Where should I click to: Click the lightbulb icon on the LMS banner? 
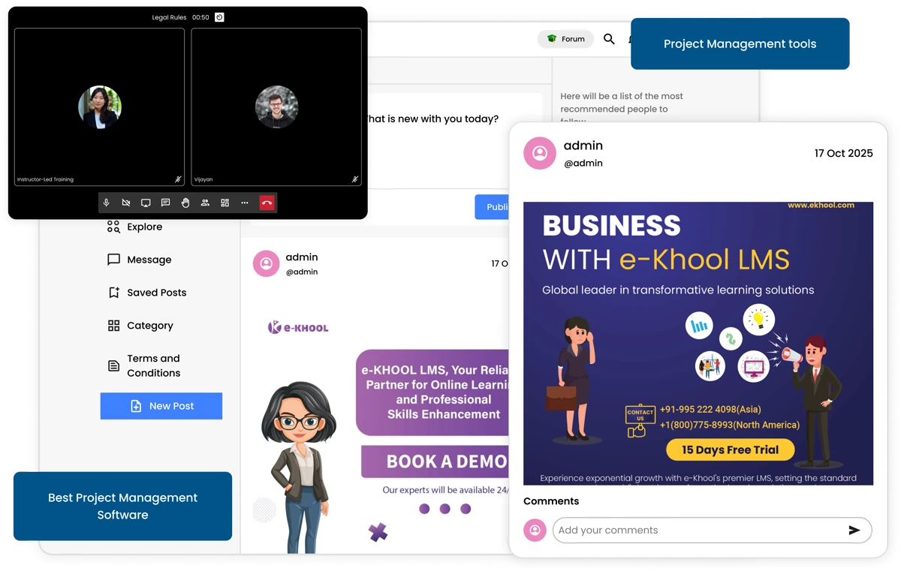(x=758, y=320)
